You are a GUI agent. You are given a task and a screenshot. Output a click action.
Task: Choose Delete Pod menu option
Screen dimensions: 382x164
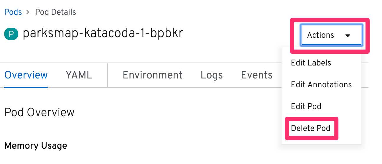tap(310, 128)
